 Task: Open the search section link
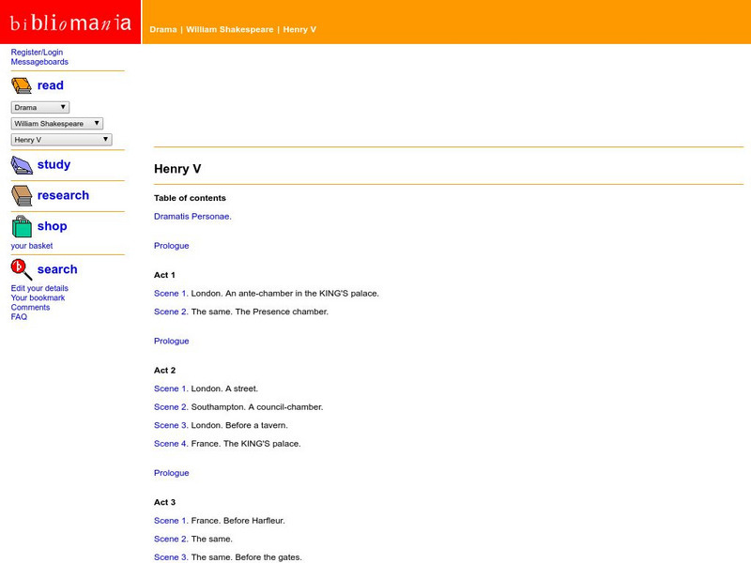[x=57, y=269]
